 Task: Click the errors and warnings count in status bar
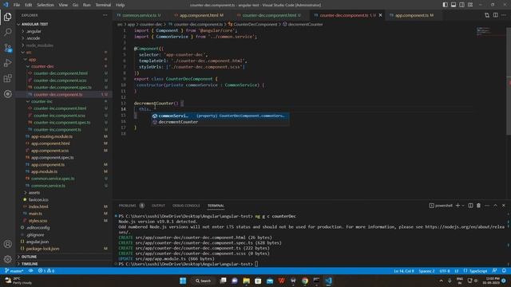coord(46,271)
